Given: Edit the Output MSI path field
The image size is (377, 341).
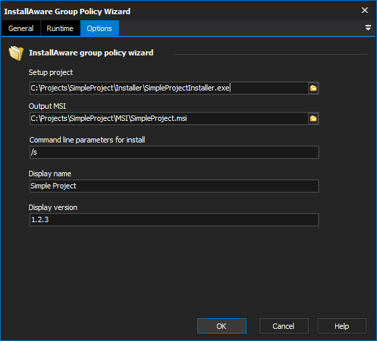Looking at the screenshot, I should (169, 118).
